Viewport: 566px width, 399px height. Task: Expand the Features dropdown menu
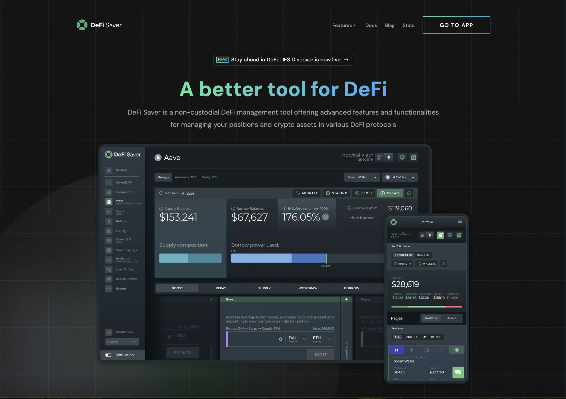344,25
